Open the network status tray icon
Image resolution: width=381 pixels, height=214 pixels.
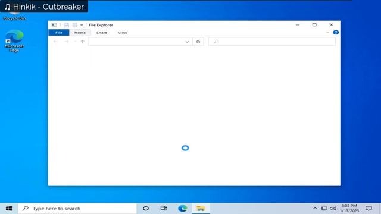pyautogui.click(x=324, y=209)
